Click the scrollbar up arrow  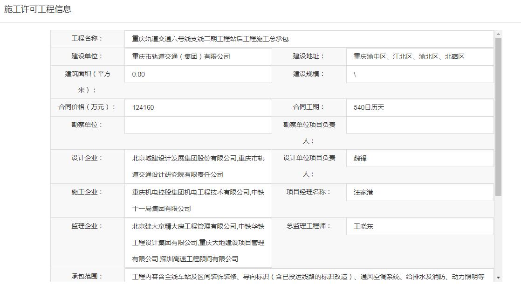pyautogui.click(x=498, y=34)
